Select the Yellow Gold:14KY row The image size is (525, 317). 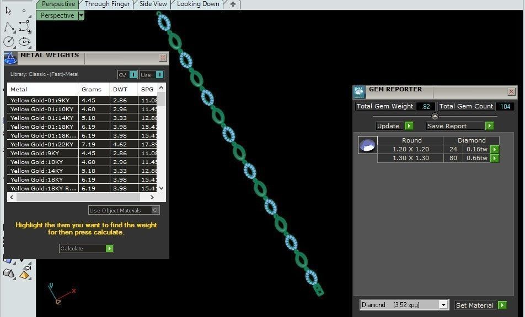click(82, 171)
